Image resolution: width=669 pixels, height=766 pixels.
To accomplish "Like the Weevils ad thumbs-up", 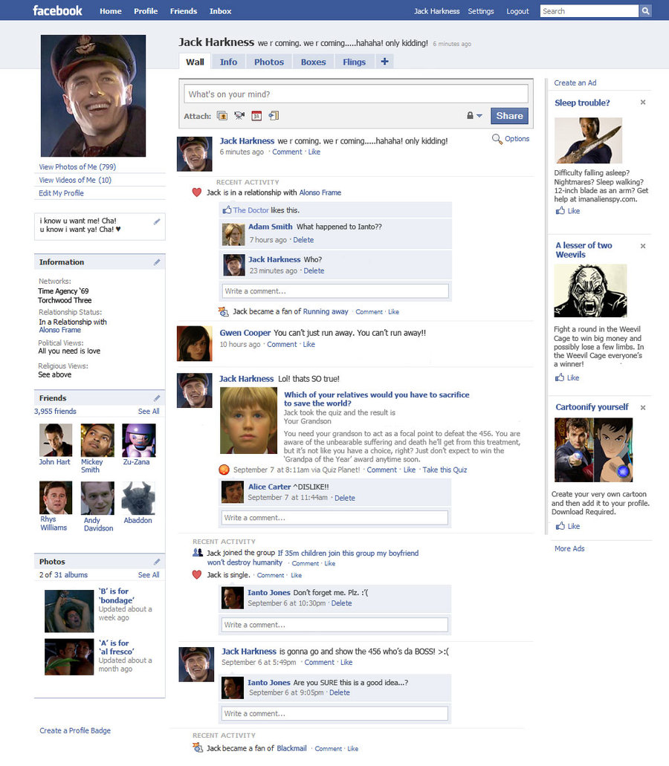I will tap(560, 377).
